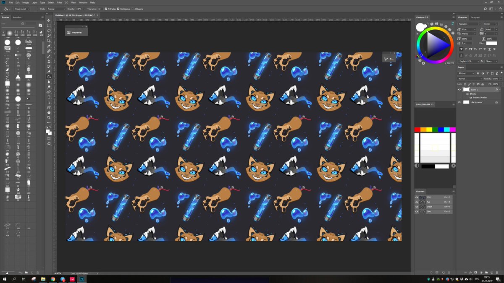This screenshot has width=504, height=283.
Task: Select the History Brush tool
Action: tap(49, 67)
